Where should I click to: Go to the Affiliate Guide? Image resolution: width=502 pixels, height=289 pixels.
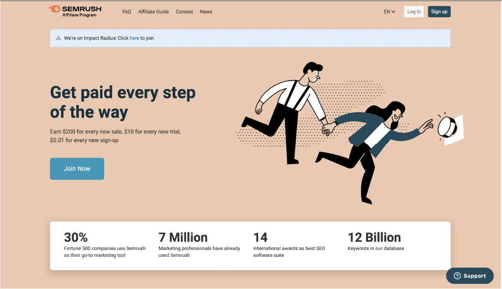[153, 12]
